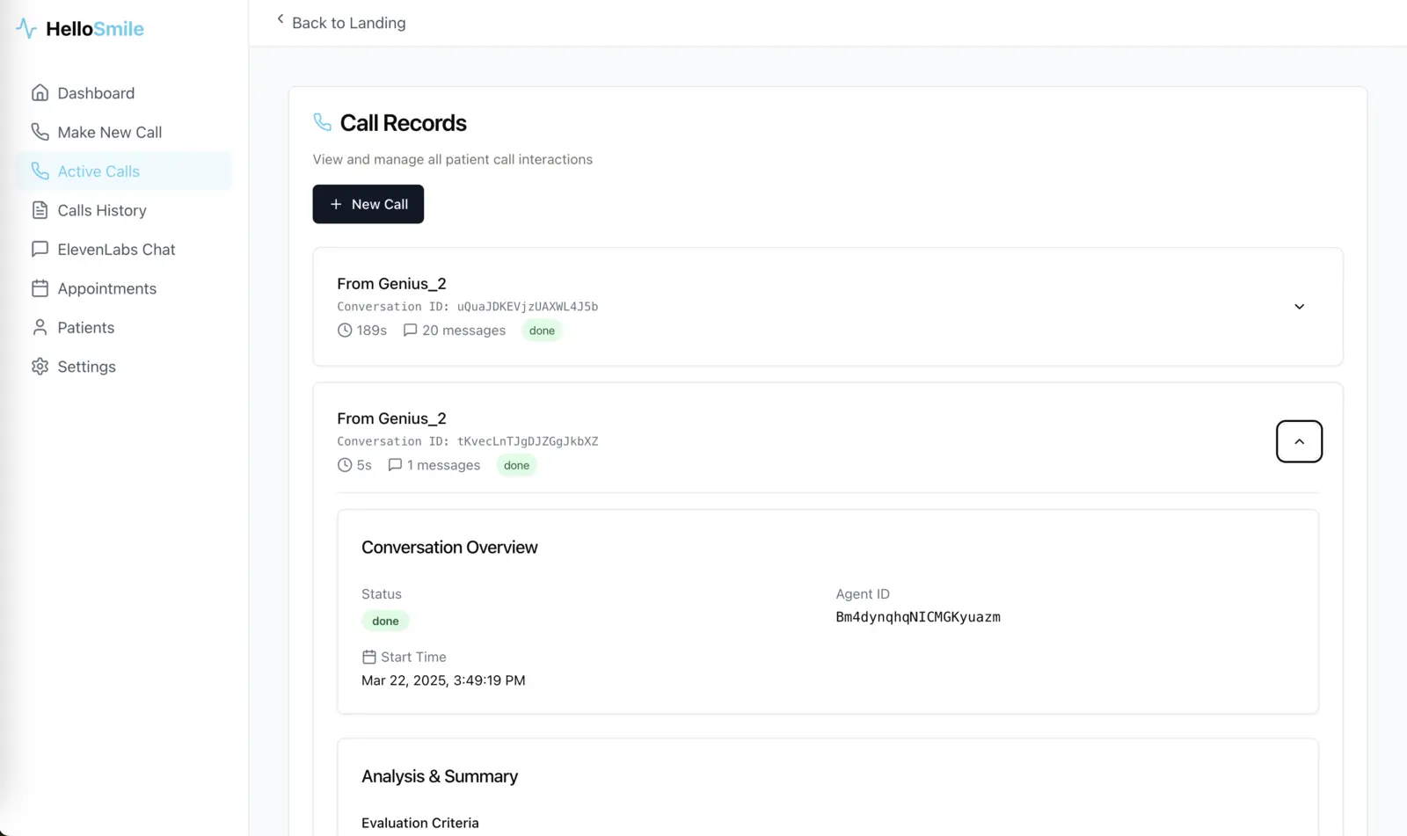Screen dimensions: 1407x836
Task: Collapse the 5s Genius_2 call record
Action: (x=1299, y=441)
